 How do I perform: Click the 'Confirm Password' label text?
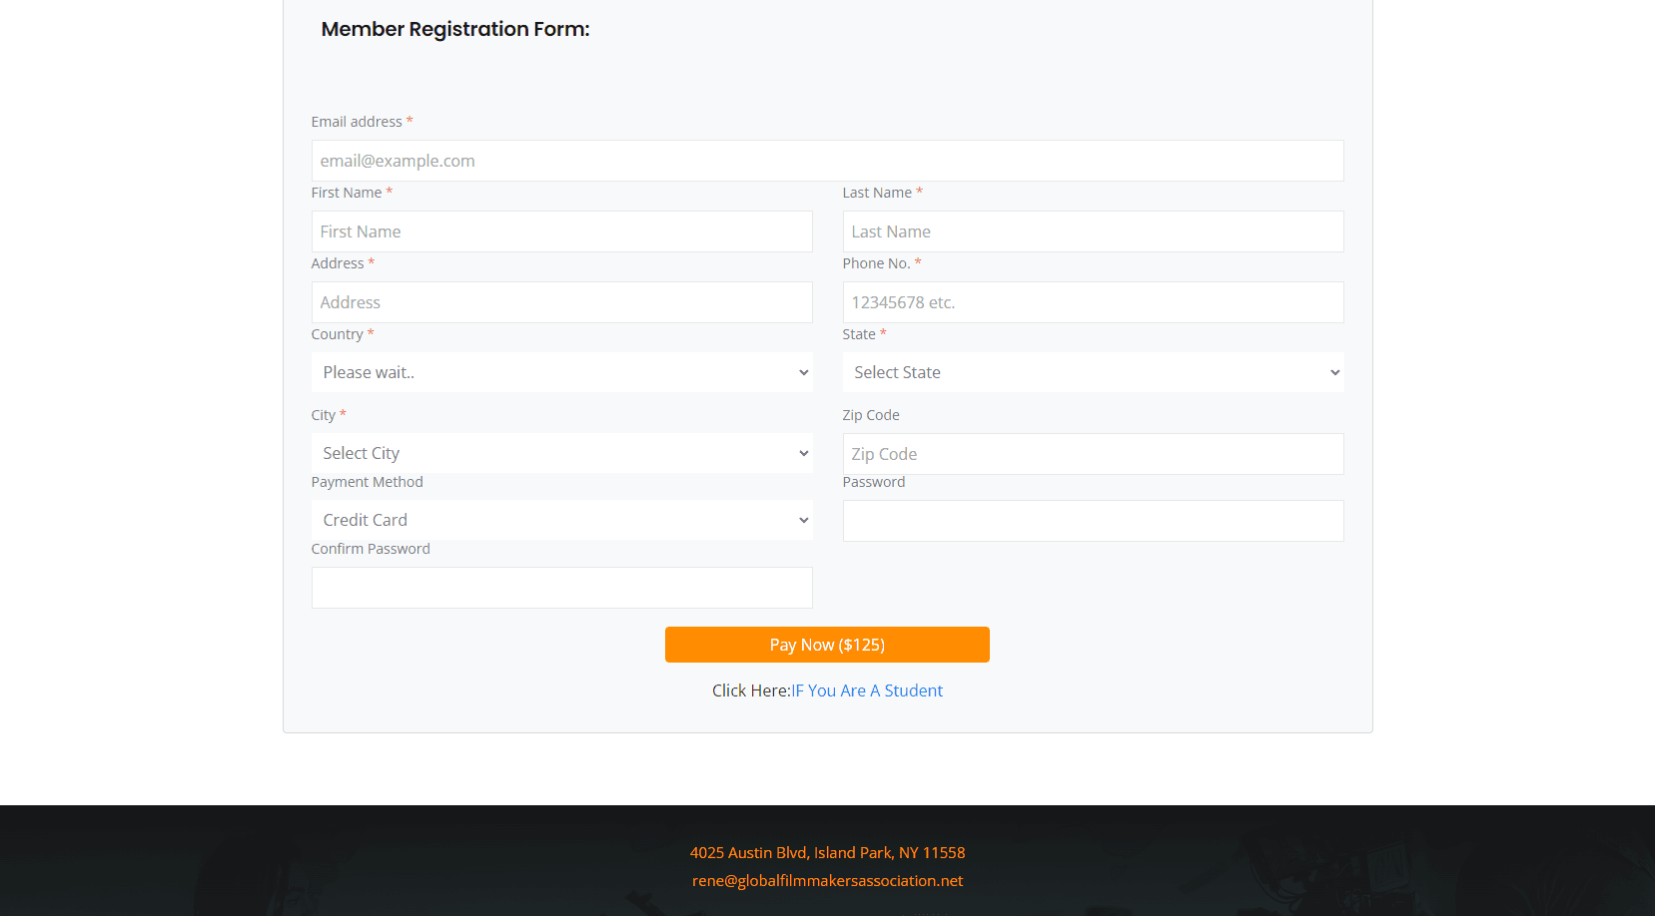(x=371, y=549)
